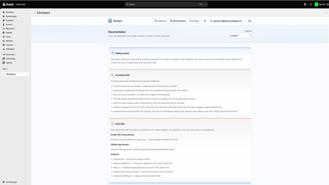Click the pin icon on the SilentAgent sidebar item
This screenshot has width=329, height=185.
click(x=28, y=74)
